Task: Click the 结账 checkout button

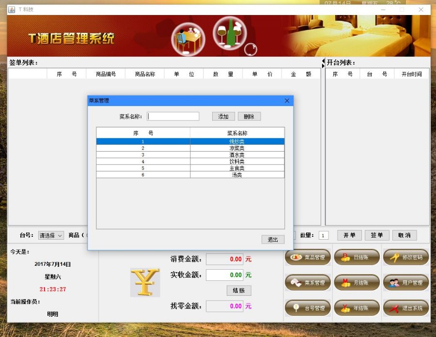Action: 239,291
